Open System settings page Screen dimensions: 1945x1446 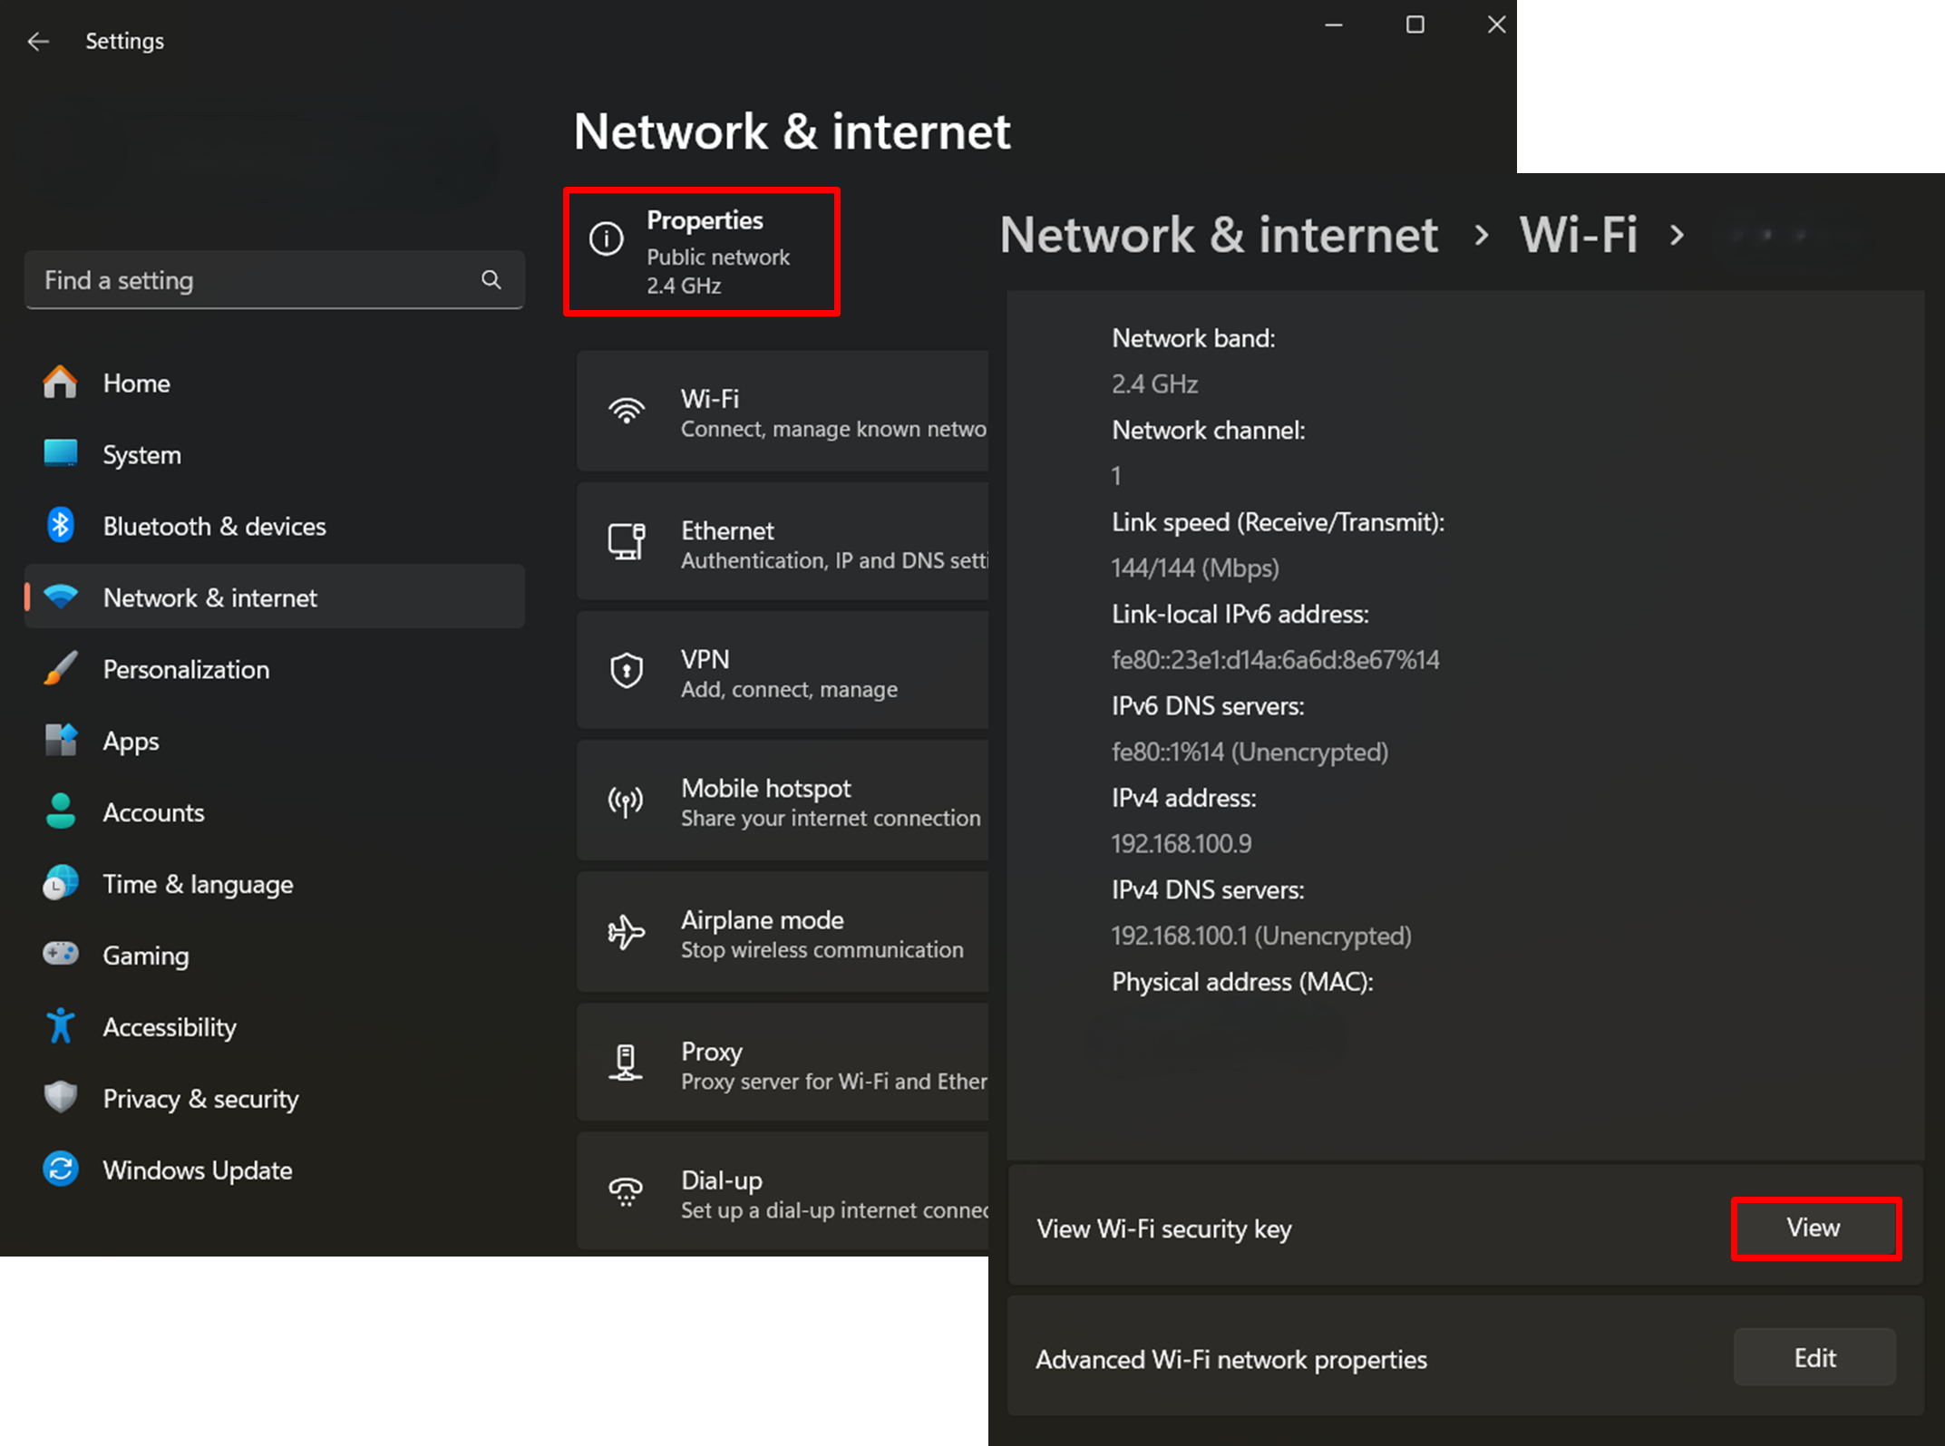(275, 454)
